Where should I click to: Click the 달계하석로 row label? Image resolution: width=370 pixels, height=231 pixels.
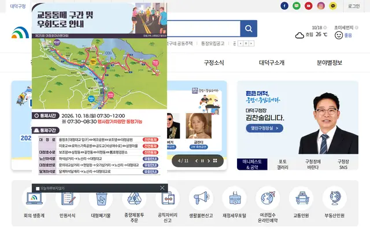(x=47, y=172)
